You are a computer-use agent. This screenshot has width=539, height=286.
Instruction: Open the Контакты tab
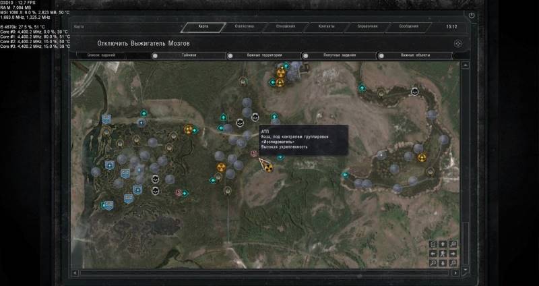point(327,27)
